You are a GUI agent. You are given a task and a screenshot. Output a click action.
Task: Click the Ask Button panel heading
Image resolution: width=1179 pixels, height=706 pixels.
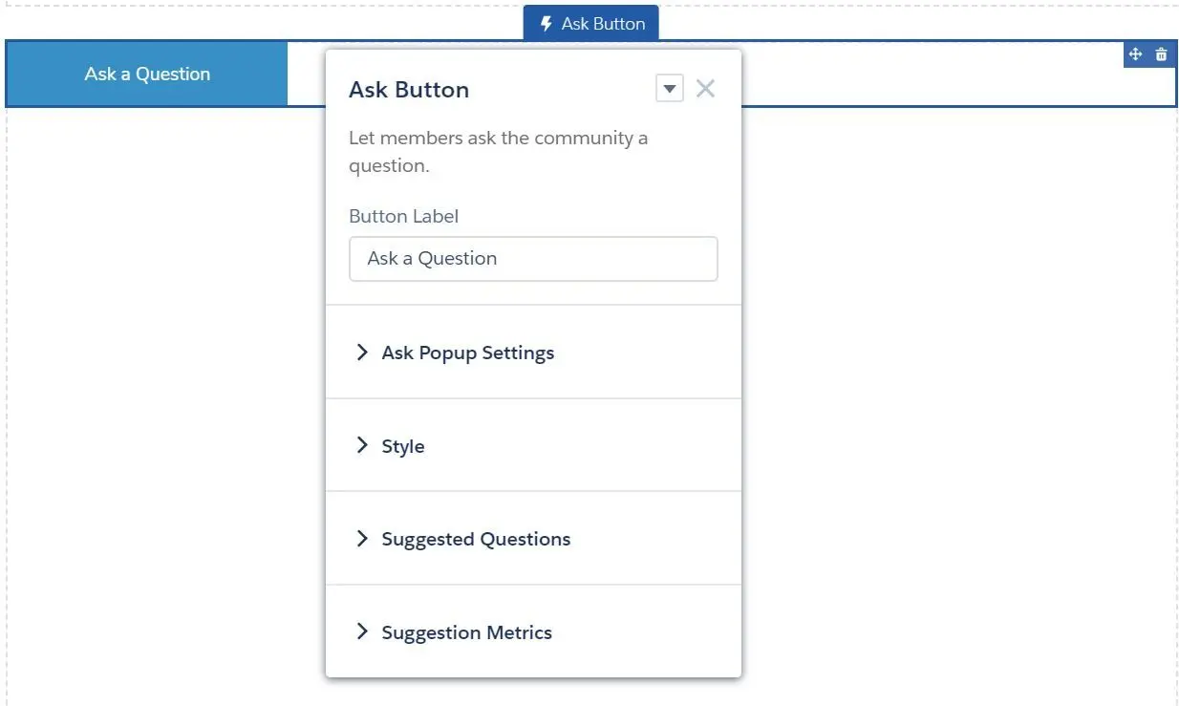coord(409,90)
